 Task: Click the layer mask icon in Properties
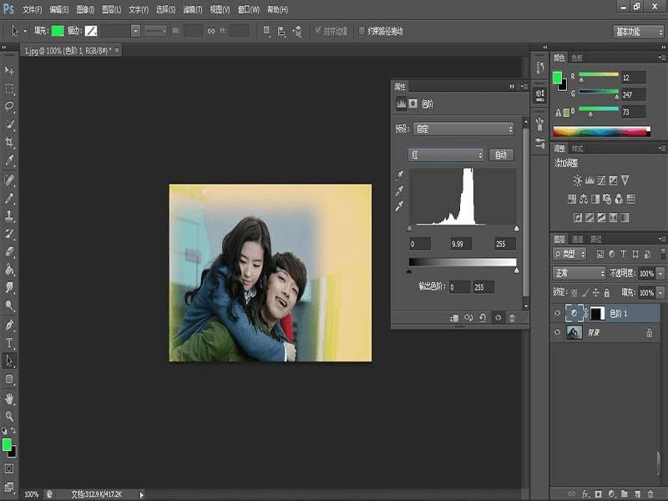coord(412,104)
